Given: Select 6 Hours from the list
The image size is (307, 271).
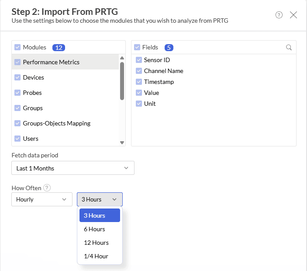Looking at the screenshot, I should point(94,229).
